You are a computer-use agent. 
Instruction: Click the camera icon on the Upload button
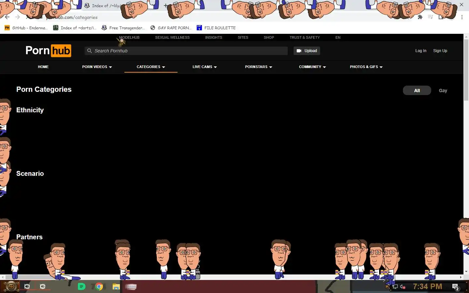(299, 51)
